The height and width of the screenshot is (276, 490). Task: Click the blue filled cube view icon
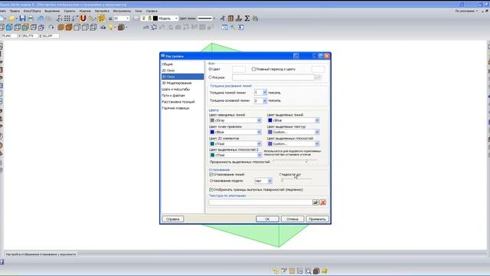pos(9,28)
